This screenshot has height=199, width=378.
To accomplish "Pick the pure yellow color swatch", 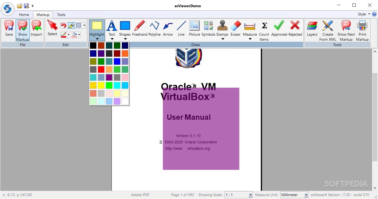I will click(x=101, y=85).
